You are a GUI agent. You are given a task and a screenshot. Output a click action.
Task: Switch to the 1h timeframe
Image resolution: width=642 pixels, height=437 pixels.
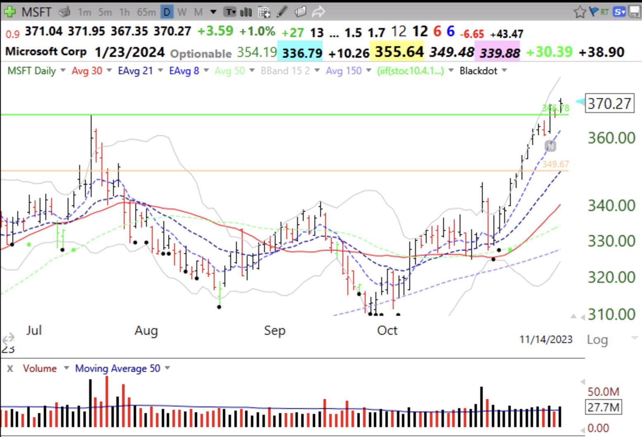[124, 12]
